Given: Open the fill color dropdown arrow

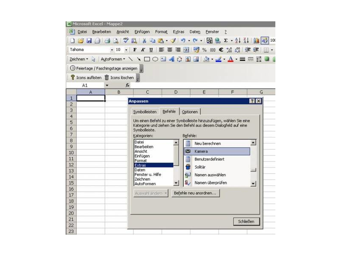Looking at the screenshot, I should [x=212, y=59].
